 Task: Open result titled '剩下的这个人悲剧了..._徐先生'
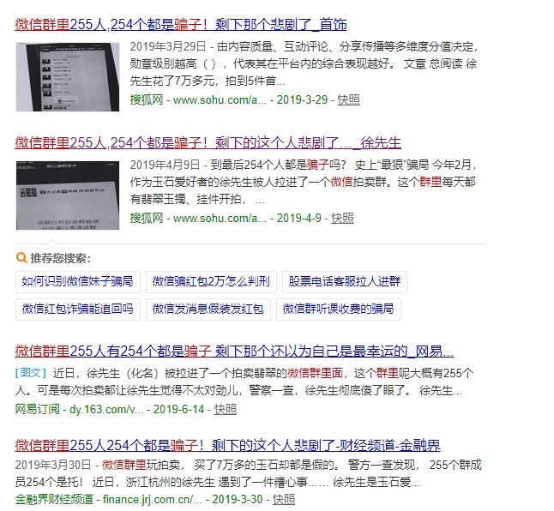coord(208,143)
